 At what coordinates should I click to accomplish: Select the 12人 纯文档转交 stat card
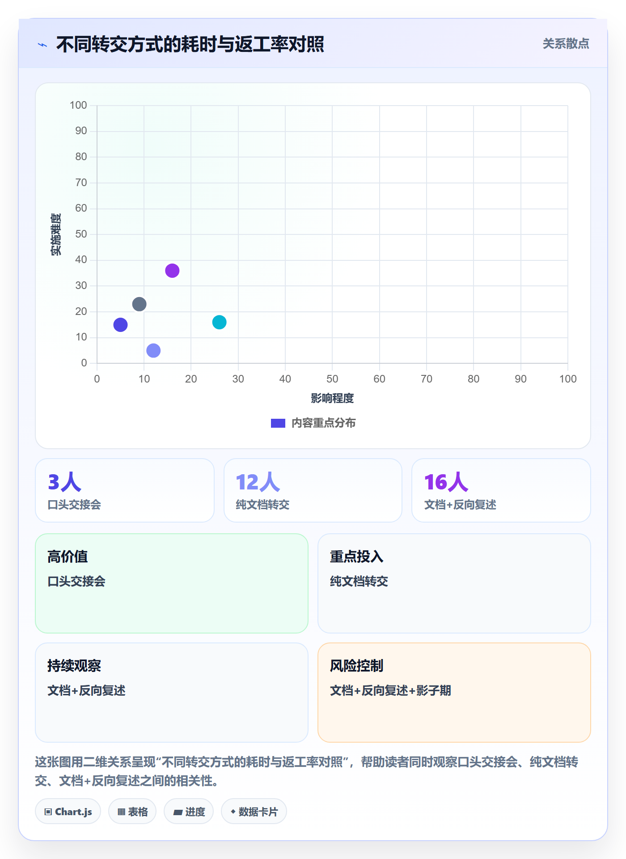point(313,490)
